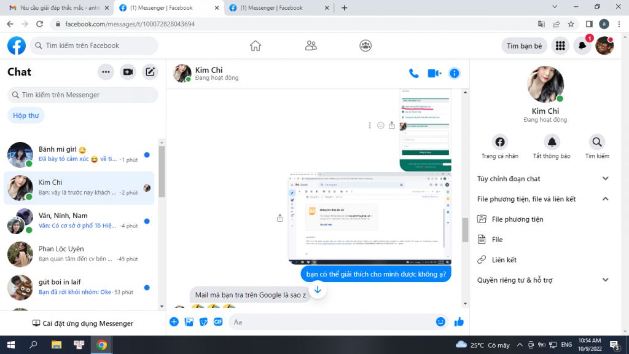Click the chat list scrollbar
629x354 pixels.
point(162,172)
